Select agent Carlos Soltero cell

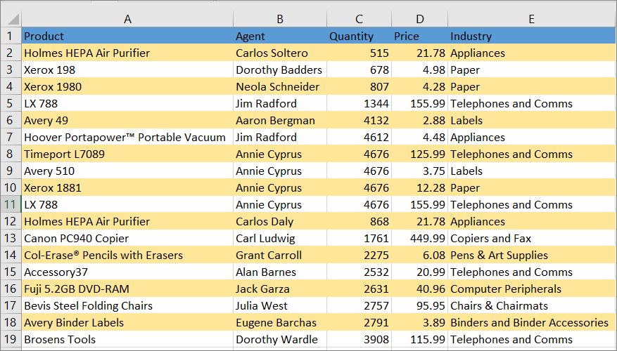click(280, 53)
